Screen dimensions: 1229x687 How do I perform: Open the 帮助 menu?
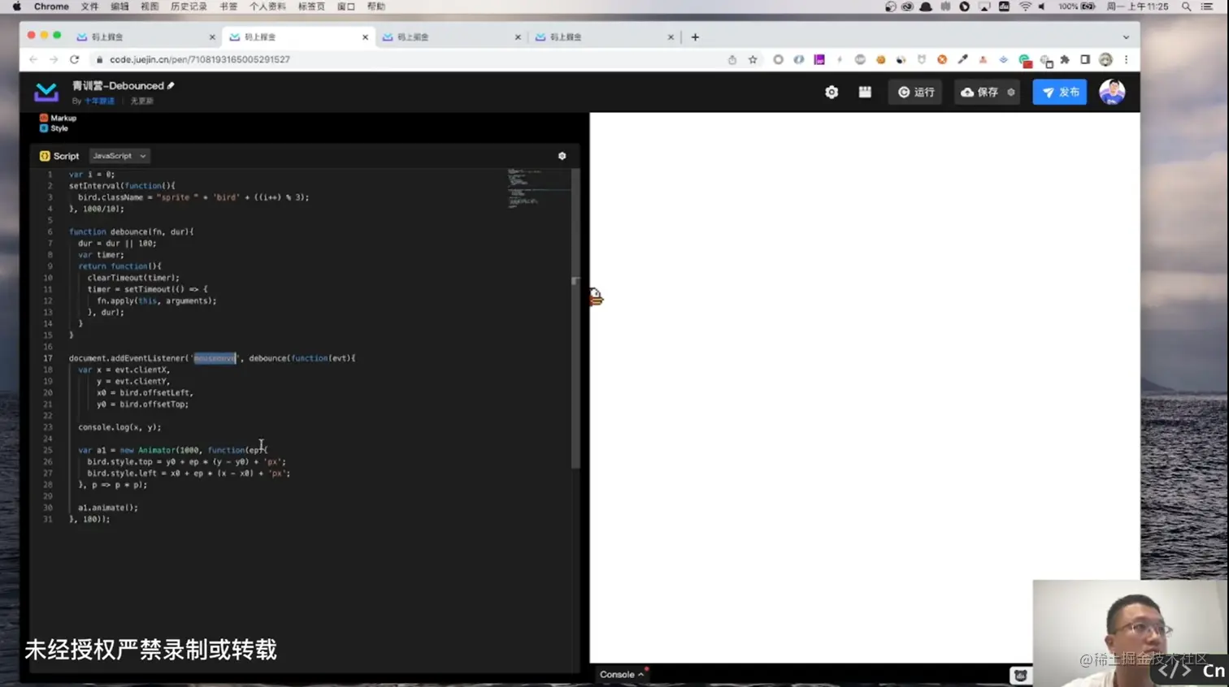pyautogui.click(x=376, y=6)
